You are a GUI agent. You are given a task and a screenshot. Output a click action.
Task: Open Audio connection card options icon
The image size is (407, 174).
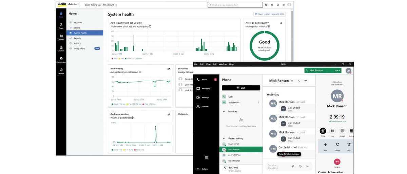point(169,114)
